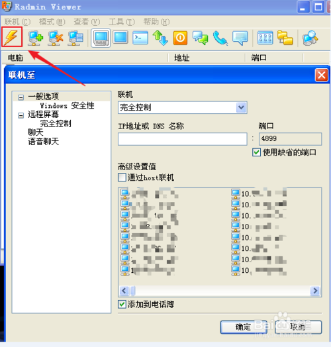331x347 pixels.
Task: Add a new connection with the green plus icon
Action: (x=35, y=38)
